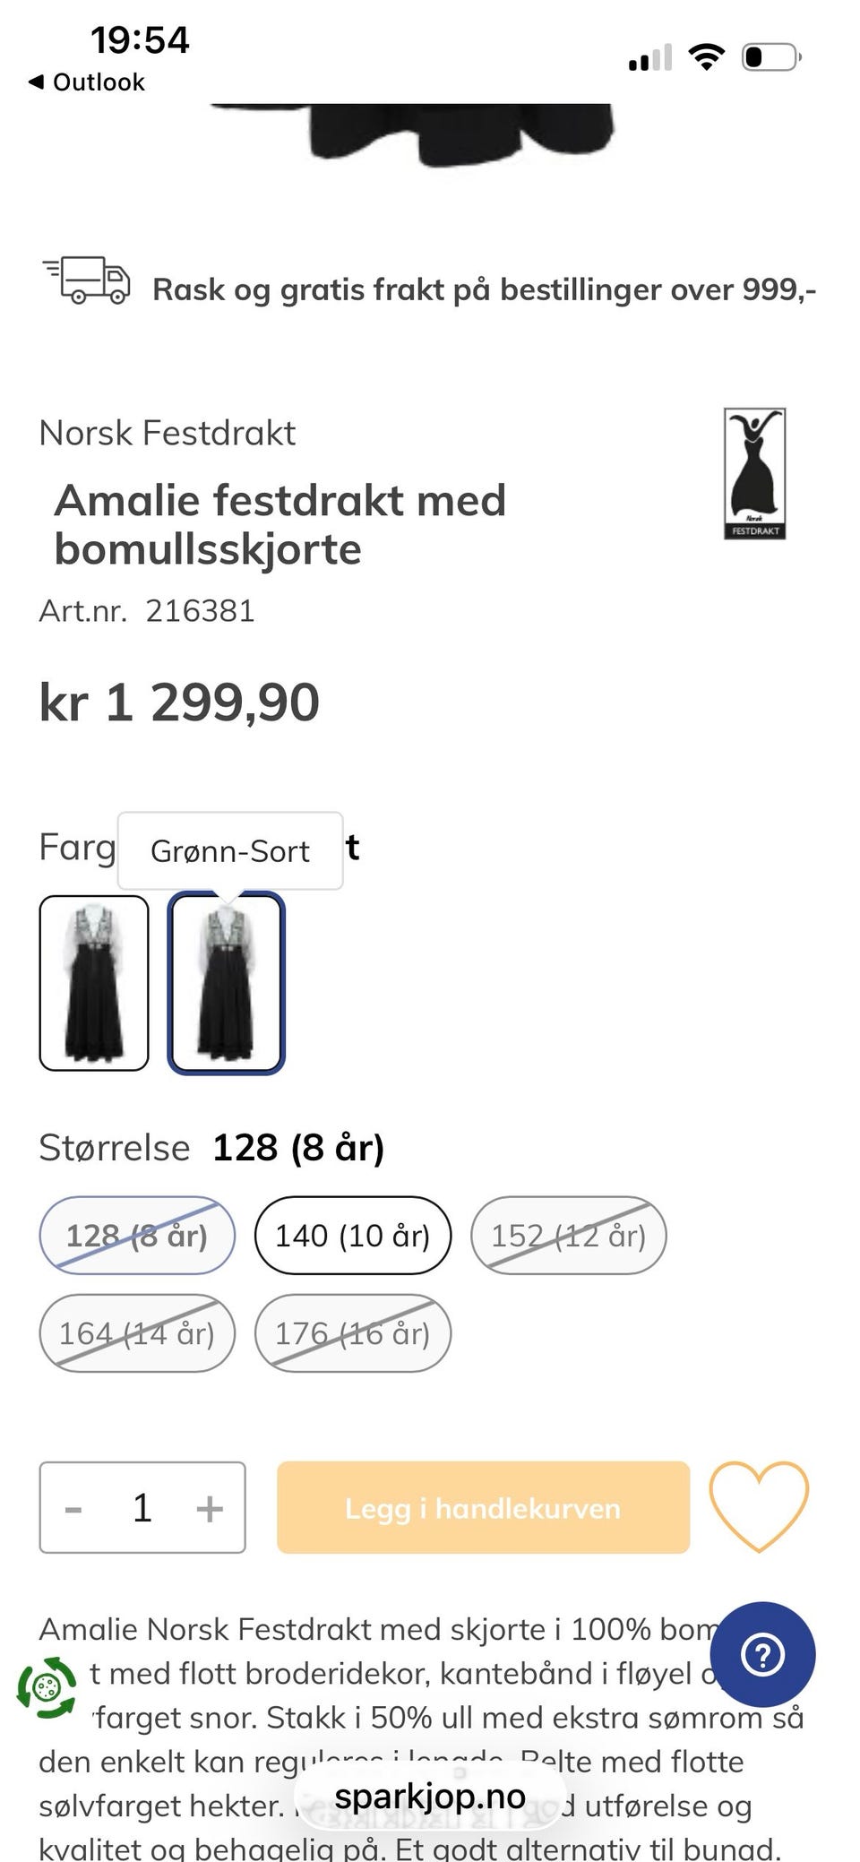Tap the Outlook back arrow

pos(36,82)
